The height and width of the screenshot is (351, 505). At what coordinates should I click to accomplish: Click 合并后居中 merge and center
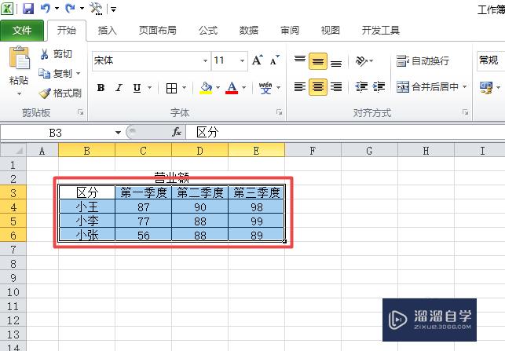[x=427, y=87]
